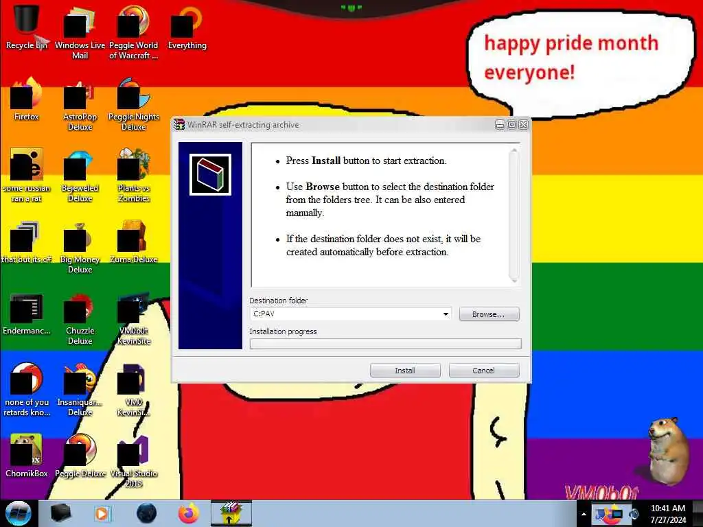Viewport: 703px width, 527px height.
Task: Select the 'that but its c#' desktop icon
Action: coord(27,242)
